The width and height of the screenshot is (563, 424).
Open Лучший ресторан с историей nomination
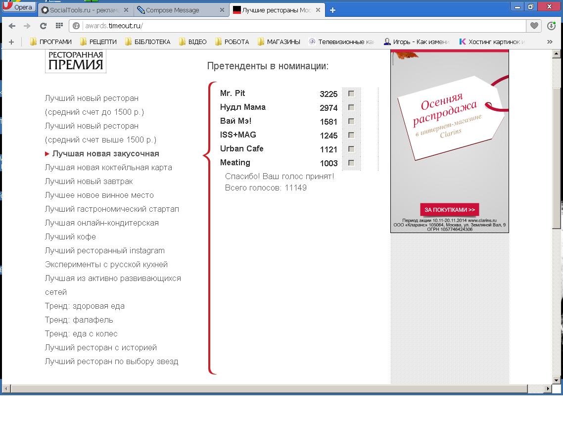pyautogui.click(x=101, y=348)
